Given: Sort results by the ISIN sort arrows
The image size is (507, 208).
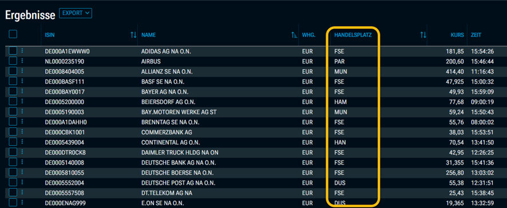Looking at the screenshot, I should [x=133, y=35].
